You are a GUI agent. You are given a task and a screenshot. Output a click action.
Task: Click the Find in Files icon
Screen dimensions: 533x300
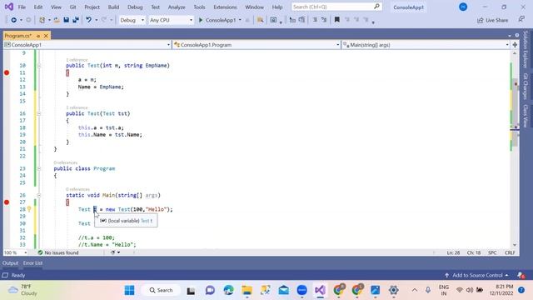pos(260,20)
